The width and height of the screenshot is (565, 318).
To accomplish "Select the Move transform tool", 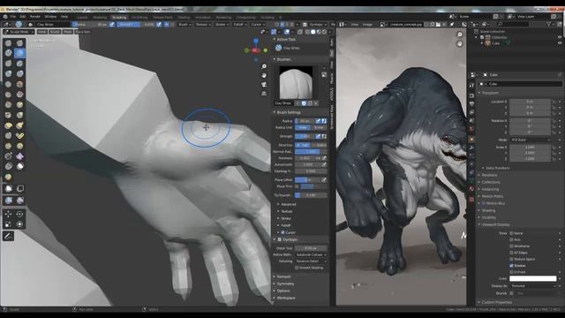I will coord(8,214).
